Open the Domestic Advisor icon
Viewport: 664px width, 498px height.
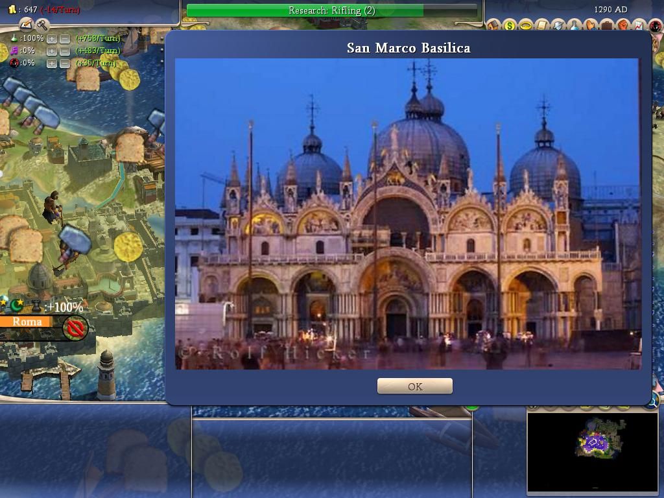tap(493, 25)
